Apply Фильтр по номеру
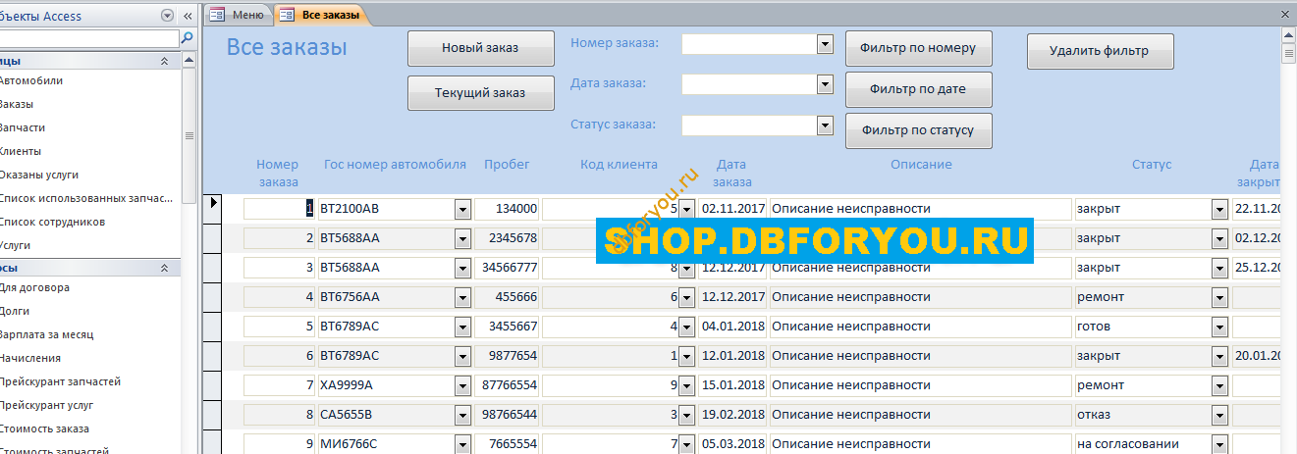 tap(918, 48)
